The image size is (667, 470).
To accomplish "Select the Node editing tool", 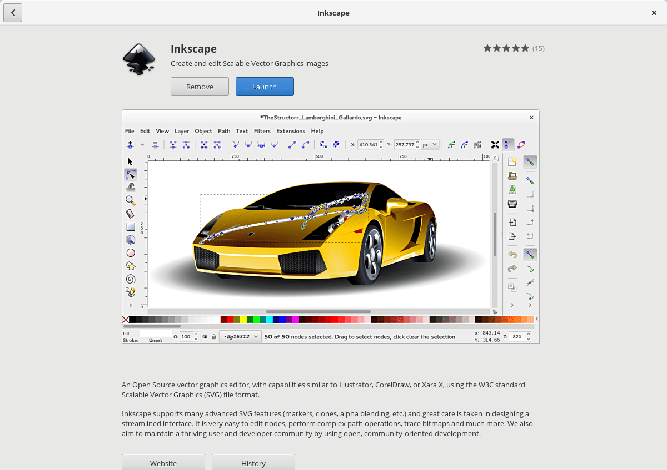I will pyautogui.click(x=130, y=174).
